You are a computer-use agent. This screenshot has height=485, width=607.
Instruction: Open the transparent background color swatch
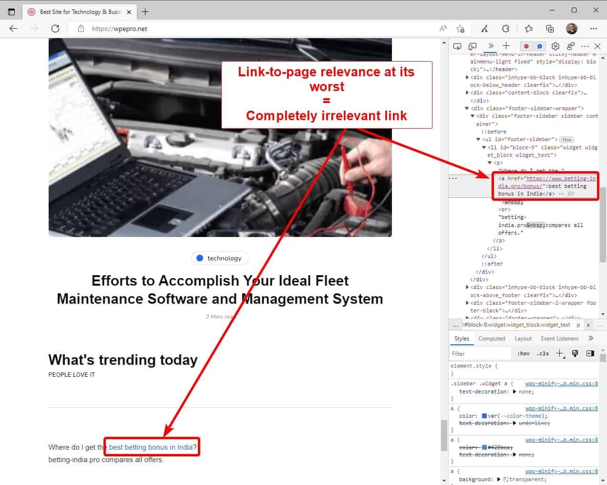[x=506, y=479]
